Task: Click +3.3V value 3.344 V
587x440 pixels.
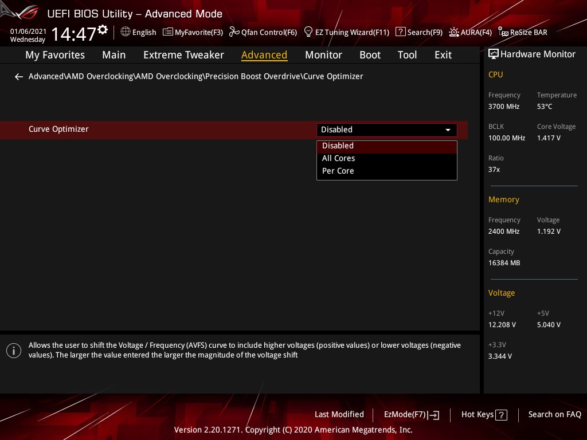Action: (500, 356)
